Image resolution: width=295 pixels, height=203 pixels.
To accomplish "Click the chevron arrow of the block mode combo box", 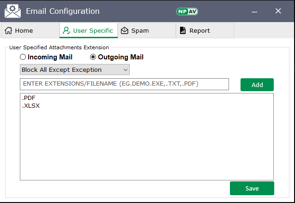I will (125, 70).
